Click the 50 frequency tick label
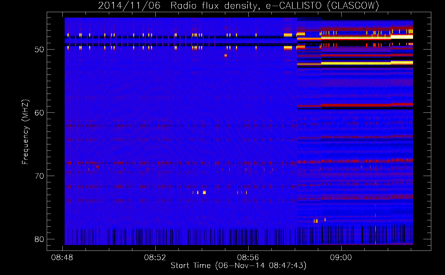The image size is (445, 275). point(39,50)
